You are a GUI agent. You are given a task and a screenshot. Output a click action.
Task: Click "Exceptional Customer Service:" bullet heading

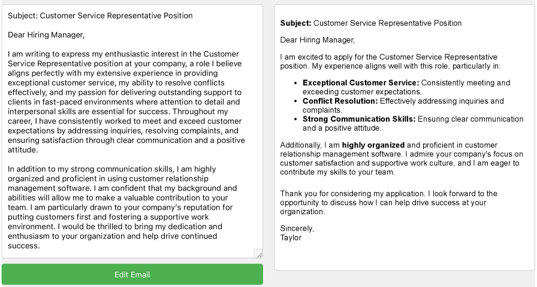point(360,83)
